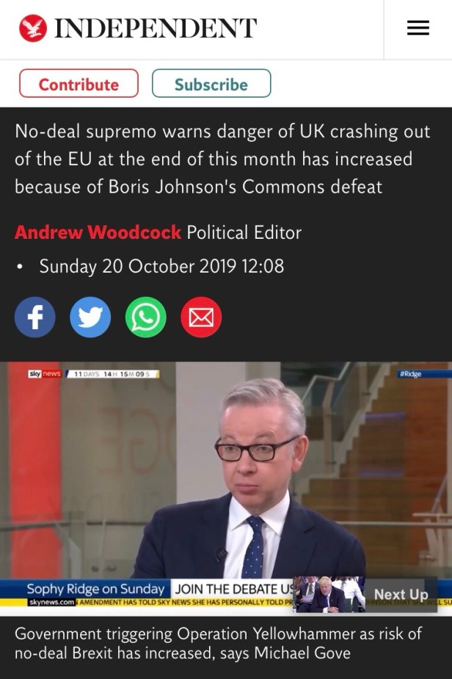
Task: Share the article on Twitter
Action: point(90,317)
